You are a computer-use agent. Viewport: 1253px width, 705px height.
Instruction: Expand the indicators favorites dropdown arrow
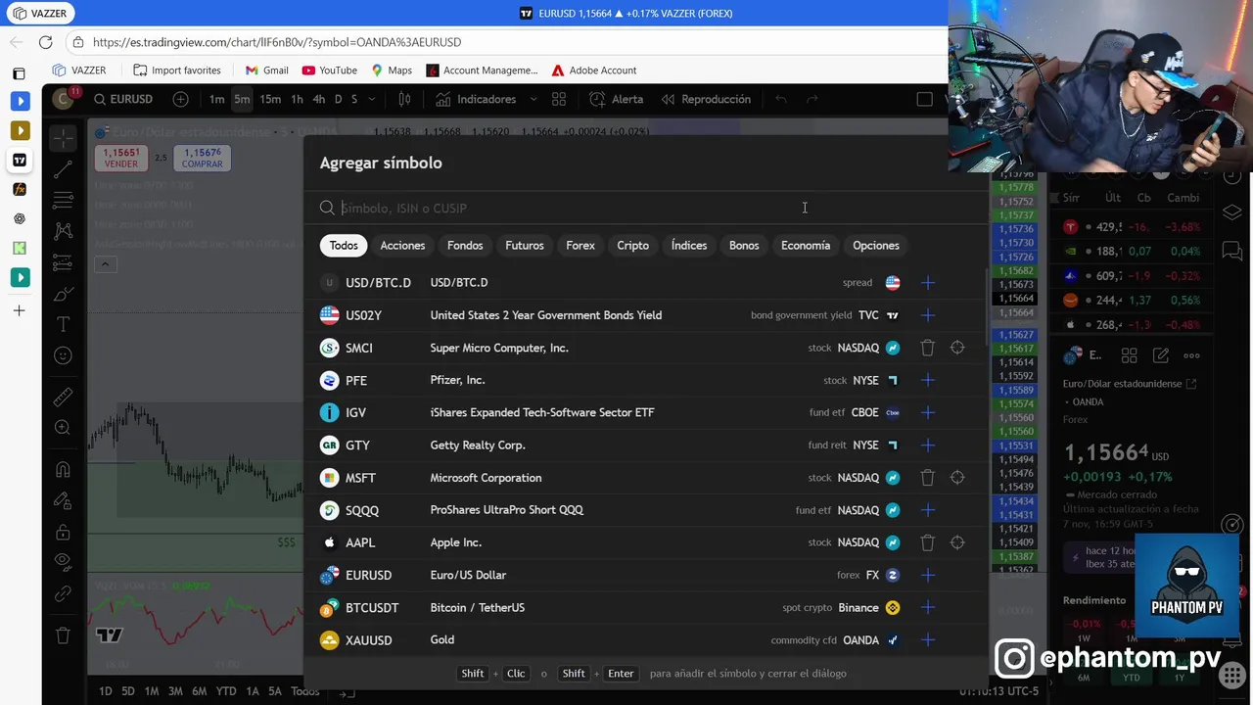click(534, 99)
